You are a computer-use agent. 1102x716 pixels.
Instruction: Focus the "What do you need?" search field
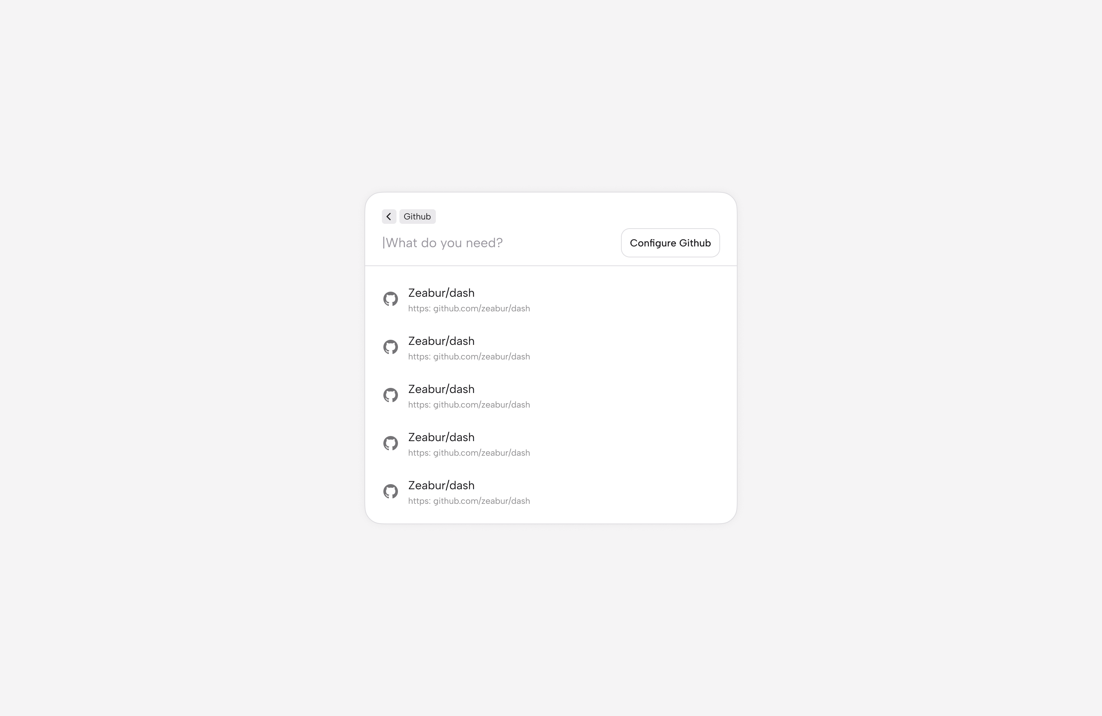coord(498,243)
